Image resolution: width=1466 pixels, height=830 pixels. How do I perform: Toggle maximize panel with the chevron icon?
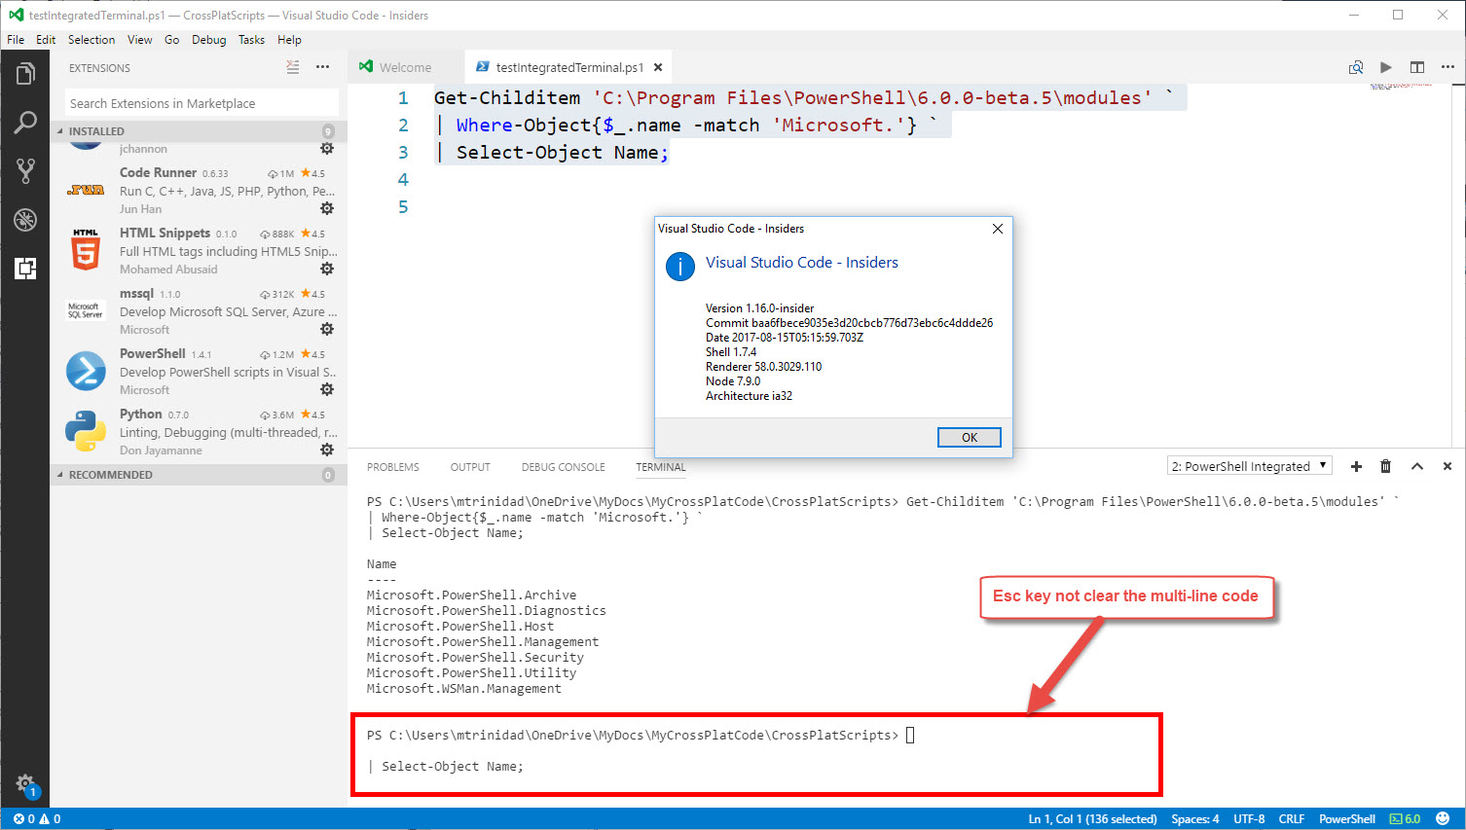pos(1417,466)
